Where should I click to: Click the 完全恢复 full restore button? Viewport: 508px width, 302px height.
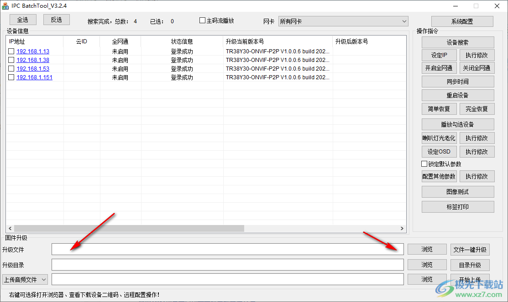pos(477,108)
